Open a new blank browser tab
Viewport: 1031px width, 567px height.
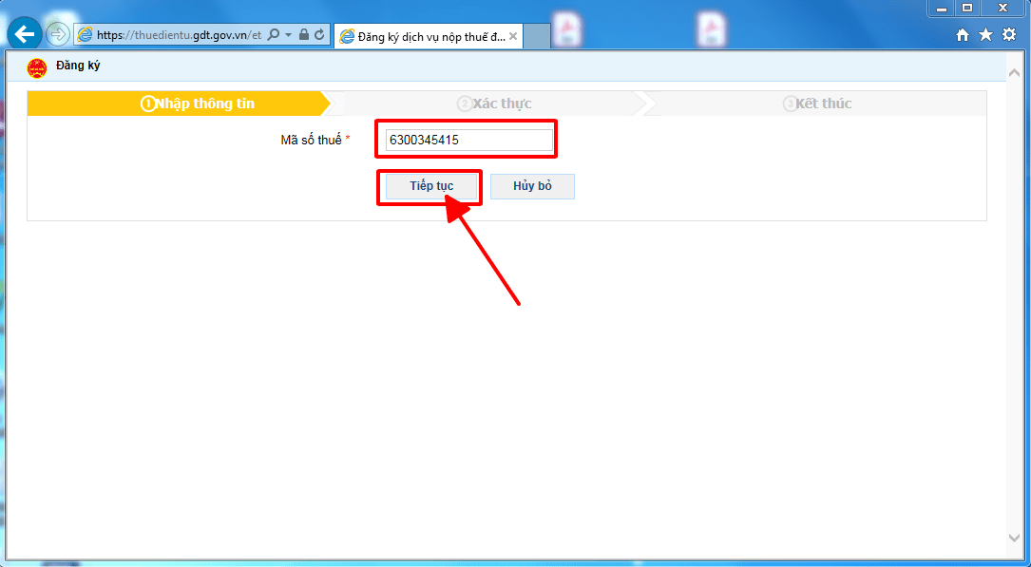(537, 36)
